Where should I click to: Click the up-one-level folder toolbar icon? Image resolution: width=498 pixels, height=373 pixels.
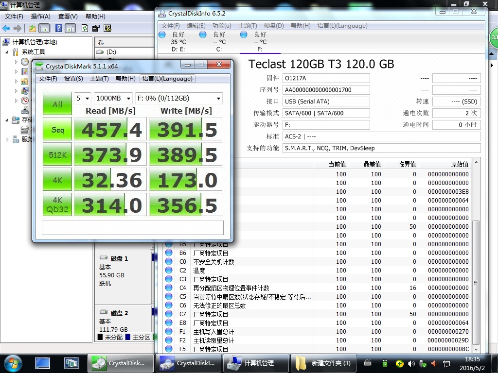pyautogui.click(x=33, y=28)
